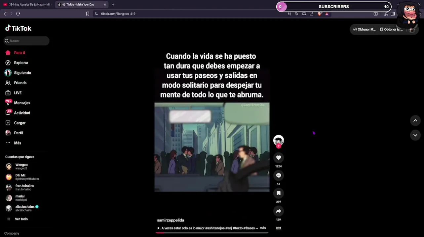Follow the creator with the red plus badge
Screen dimensions: 424x237
click(x=279, y=146)
